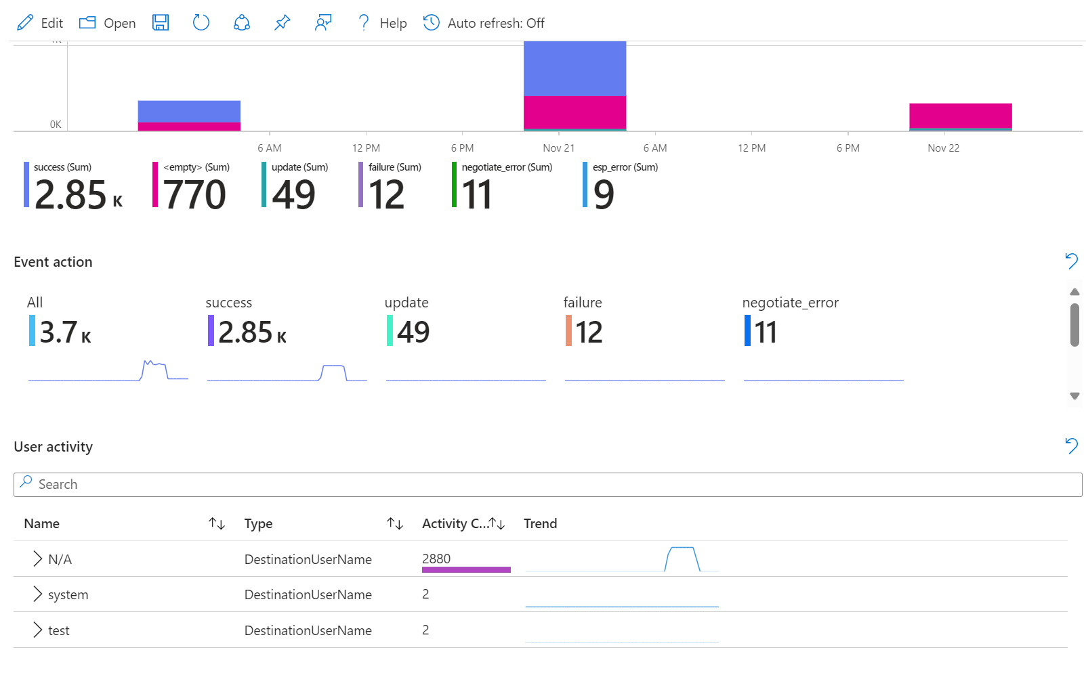Sort table by Type column arrows
Image resolution: width=1086 pixels, height=673 pixels.
395,523
